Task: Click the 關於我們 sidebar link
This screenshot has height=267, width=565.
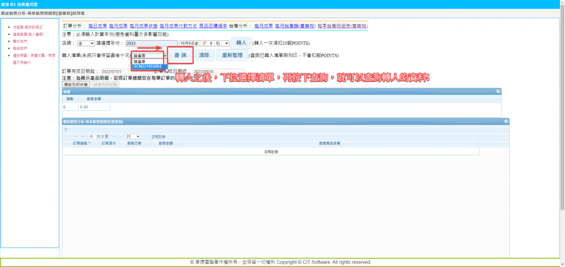Action: [20, 41]
